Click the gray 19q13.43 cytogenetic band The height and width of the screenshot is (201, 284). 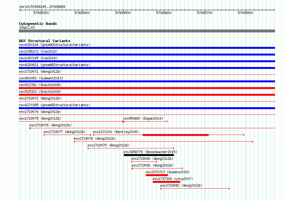[147, 31]
